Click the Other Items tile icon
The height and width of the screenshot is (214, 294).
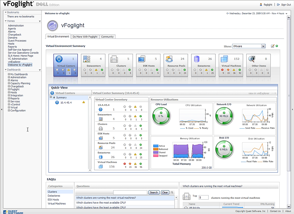pos(252,59)
